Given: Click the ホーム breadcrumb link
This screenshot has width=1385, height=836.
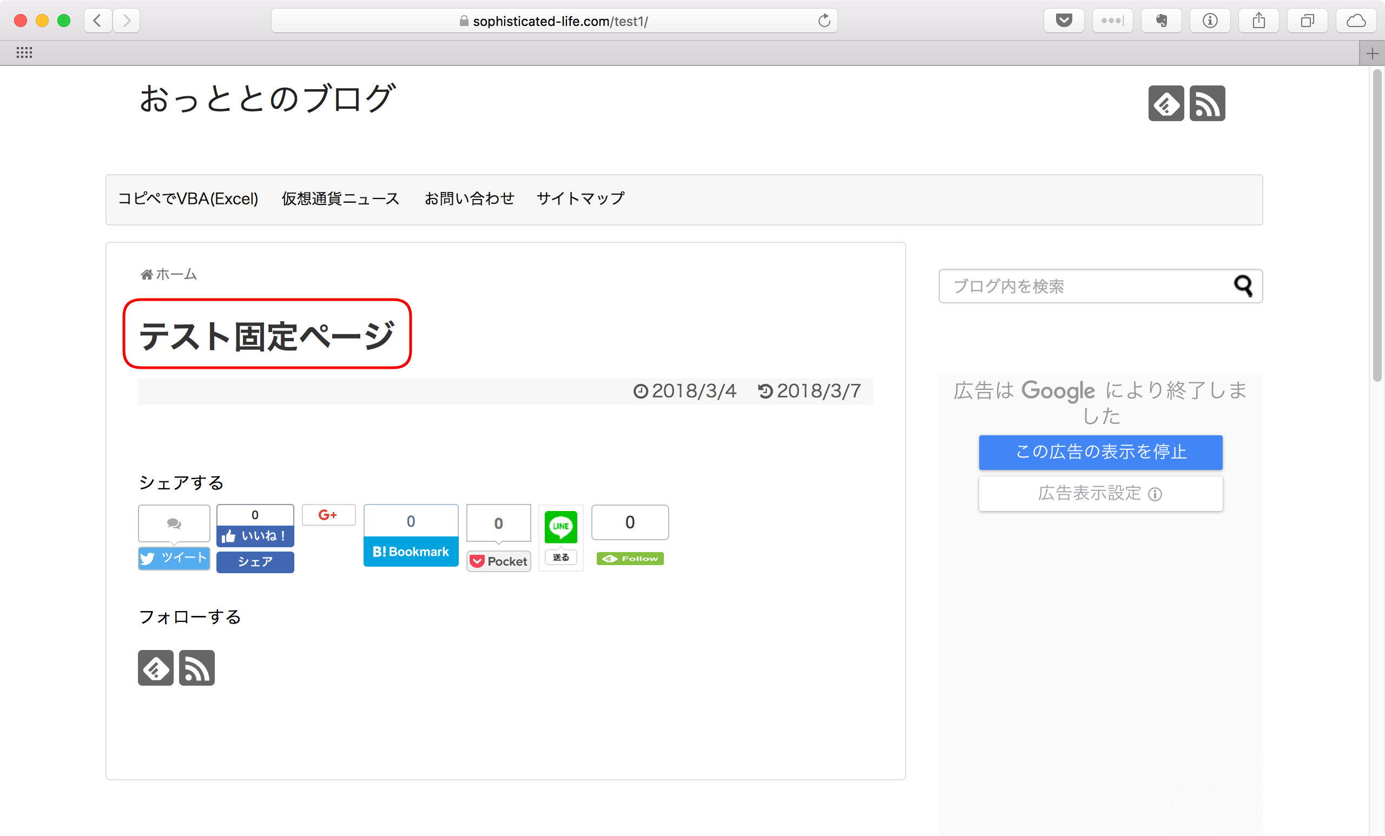Looking at the screenshot, I should 175,274.
